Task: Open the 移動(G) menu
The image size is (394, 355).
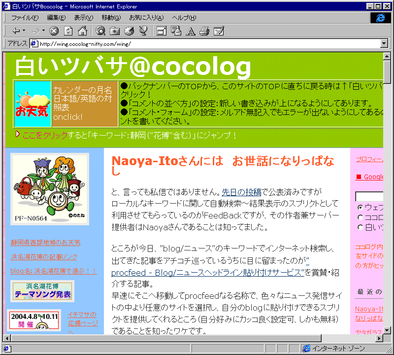Action: pyautogui.click(x=111, y=18)
